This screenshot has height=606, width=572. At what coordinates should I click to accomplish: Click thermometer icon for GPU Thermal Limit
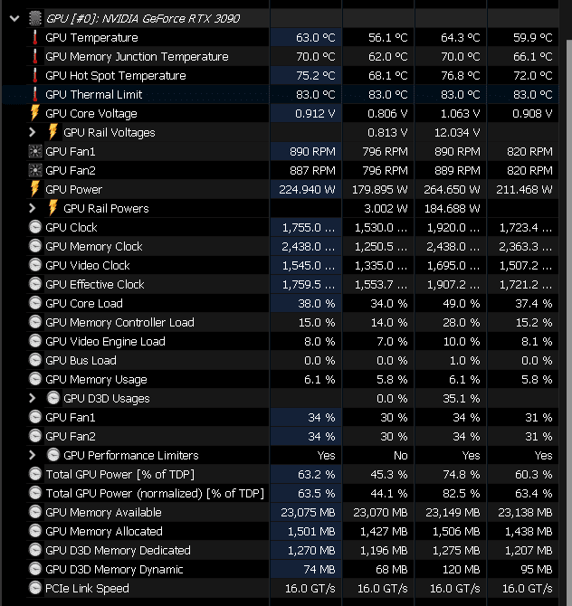click(x=35, y=94)
